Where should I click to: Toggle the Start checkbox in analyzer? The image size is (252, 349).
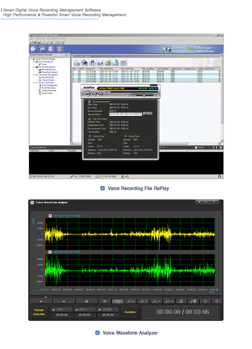(53, 309)
